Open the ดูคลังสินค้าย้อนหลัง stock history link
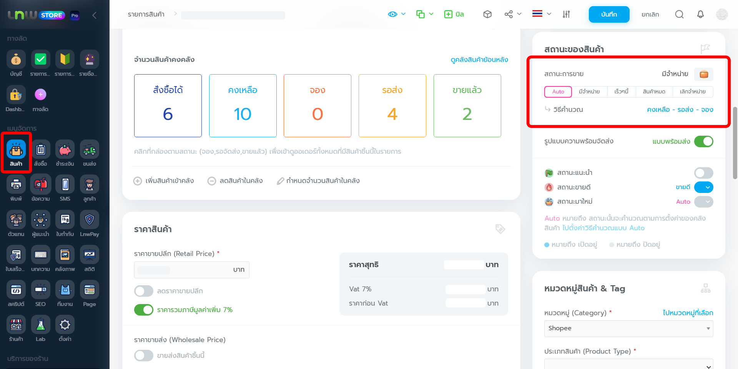 click(479, 60)
